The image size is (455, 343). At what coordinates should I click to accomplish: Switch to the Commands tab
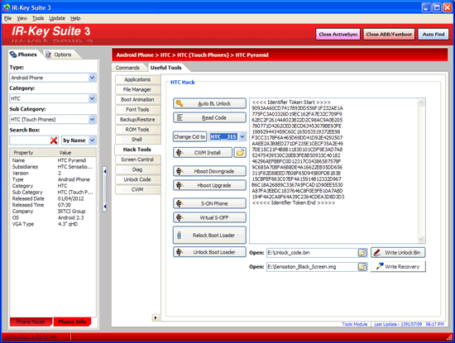tap(127, 68)
